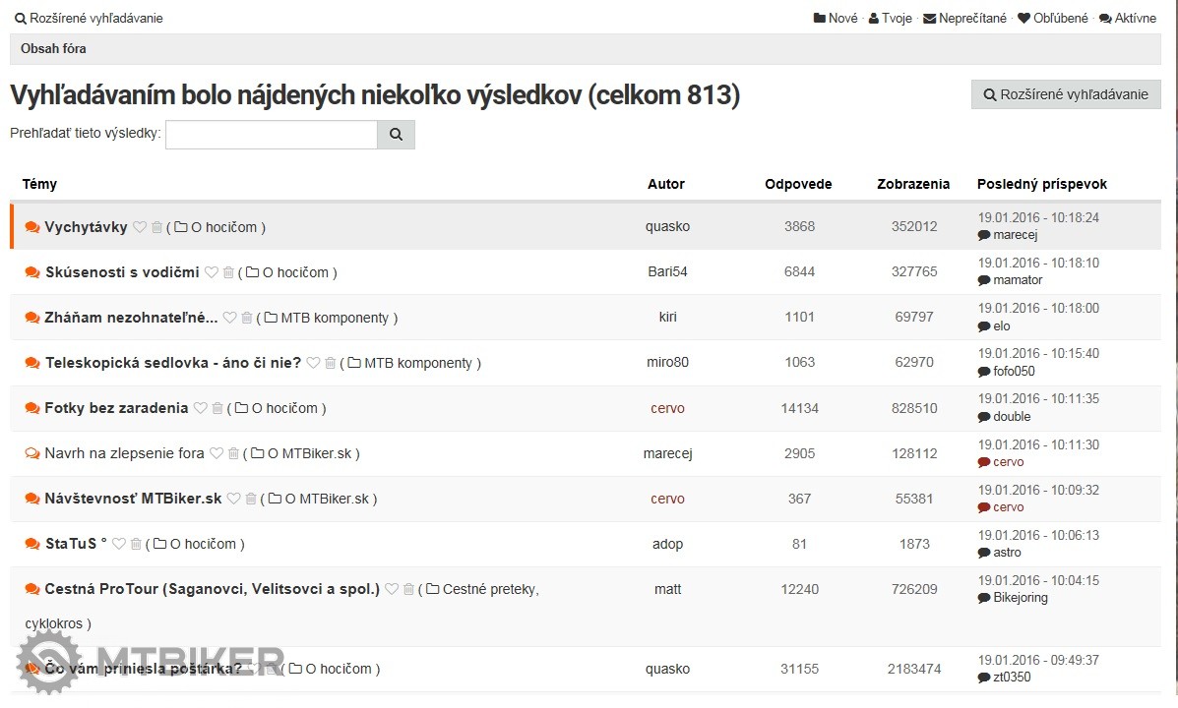Go to Obľúbené favorites
Viewport: 1178px width, 708px height.
[1053, 18]
